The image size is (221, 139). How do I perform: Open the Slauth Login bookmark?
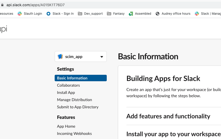coord(30,14)
